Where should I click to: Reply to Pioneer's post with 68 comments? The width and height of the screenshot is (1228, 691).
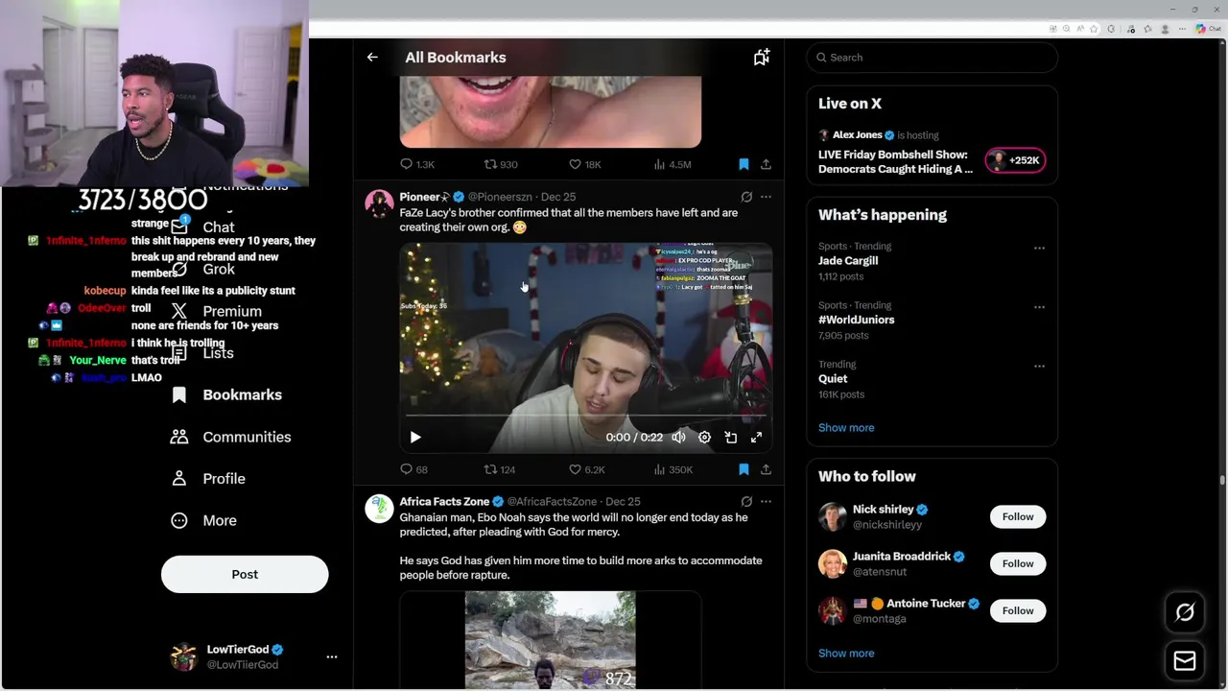[406, 469]
